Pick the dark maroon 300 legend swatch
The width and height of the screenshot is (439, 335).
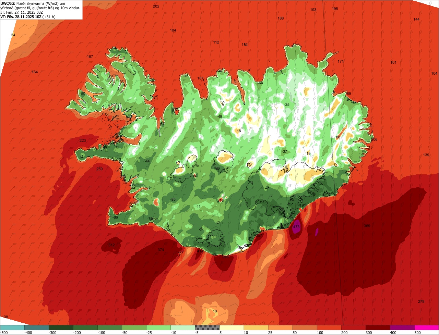[x=378, y=327]
